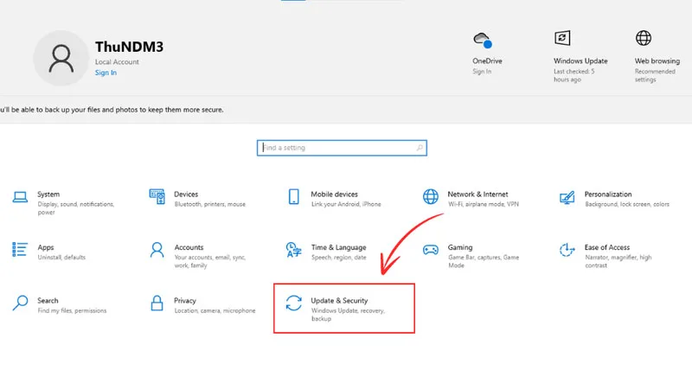This screenshot has width=692, height=389.
Task: Click the Windows Update status icon
Action: (x=562, y=38)
